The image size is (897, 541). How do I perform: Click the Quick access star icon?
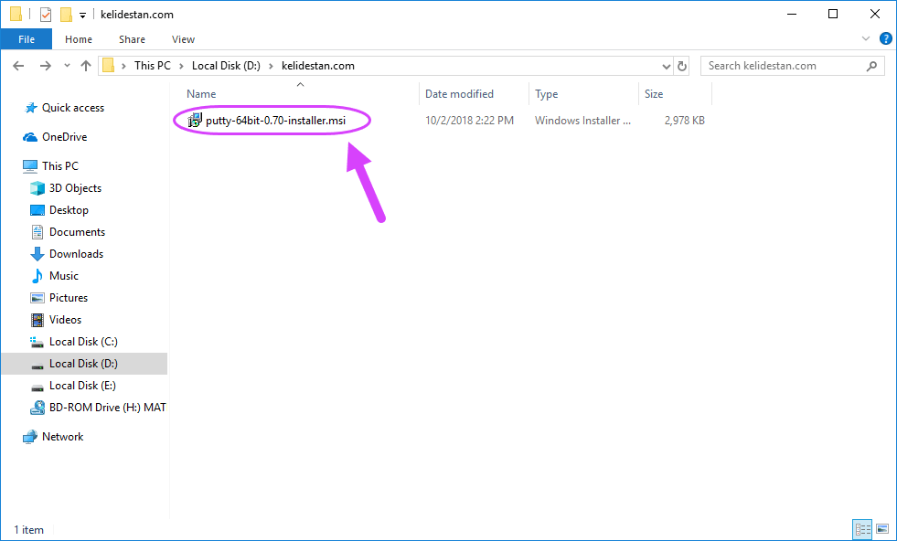[x=30, y=108]
